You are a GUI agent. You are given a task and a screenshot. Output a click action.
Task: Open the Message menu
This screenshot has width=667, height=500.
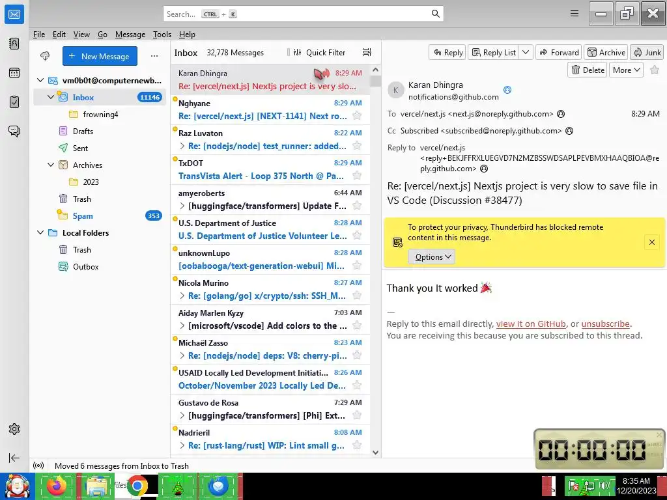[130, 35]
